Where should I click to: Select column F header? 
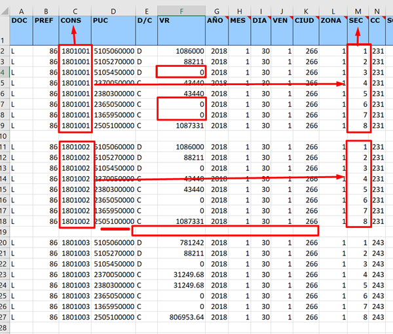182,11
